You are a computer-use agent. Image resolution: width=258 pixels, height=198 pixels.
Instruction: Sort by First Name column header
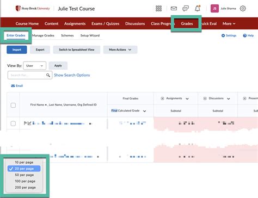pyautogui.click(x=37, y=104)
